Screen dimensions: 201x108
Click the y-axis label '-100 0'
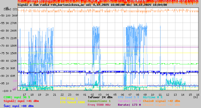point(7,91)
